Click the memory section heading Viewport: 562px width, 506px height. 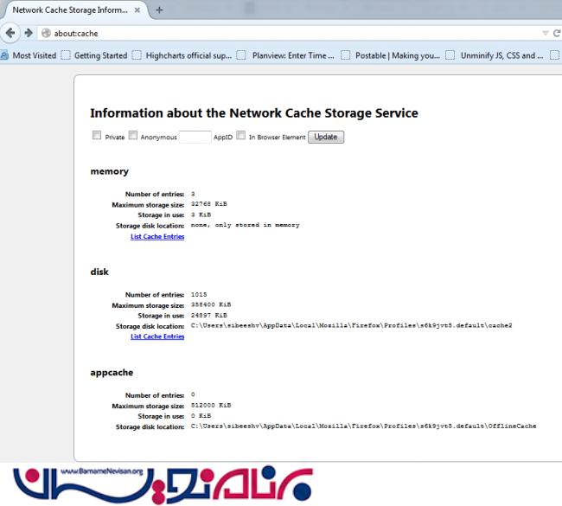(x=109, y=171)
